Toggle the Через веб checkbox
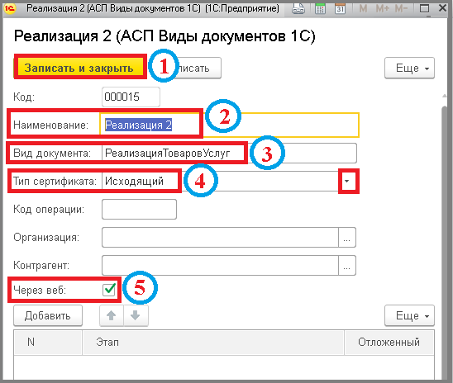Screen dimensions: 453x383 point(109,290)
